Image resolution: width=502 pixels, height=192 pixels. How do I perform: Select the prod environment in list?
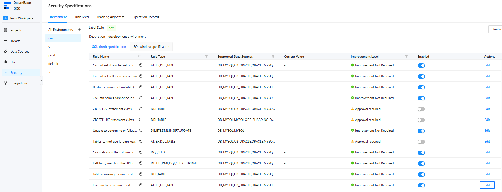(x=52, y=55)
